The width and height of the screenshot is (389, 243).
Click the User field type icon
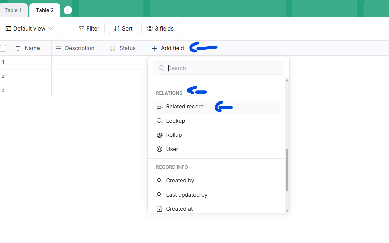[x=160, y=149]
